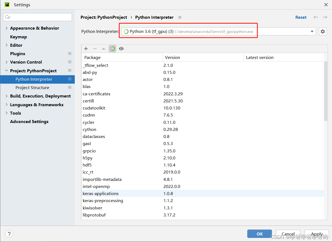
Task: Go back with the left arrow icon
Action: [316, 17]
